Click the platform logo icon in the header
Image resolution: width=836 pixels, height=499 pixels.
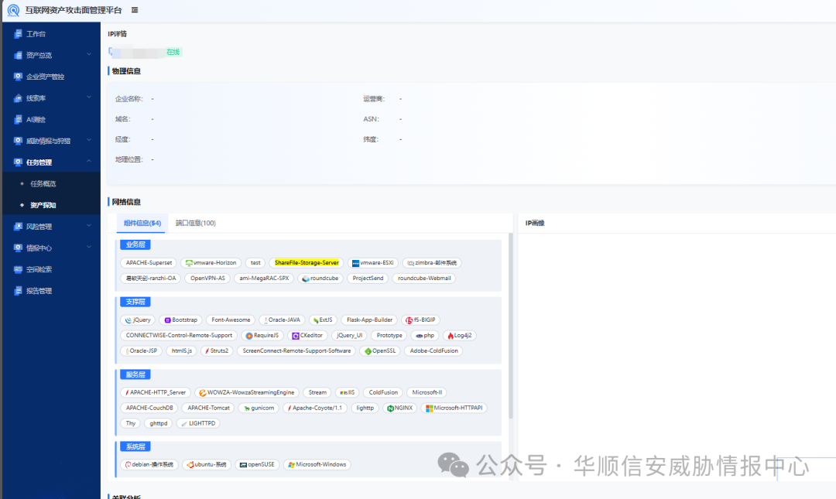point(13,10)
